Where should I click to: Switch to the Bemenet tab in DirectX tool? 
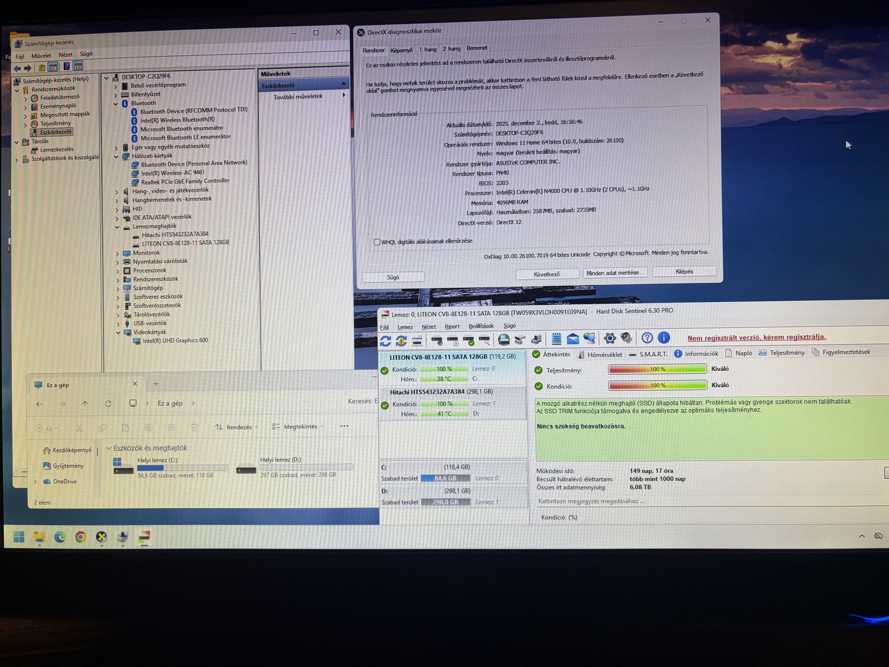point(477,48)
